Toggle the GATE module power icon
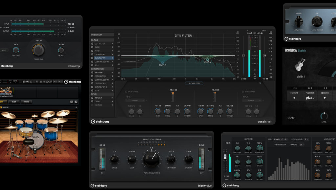336x190 pixels. coord(92,47)
